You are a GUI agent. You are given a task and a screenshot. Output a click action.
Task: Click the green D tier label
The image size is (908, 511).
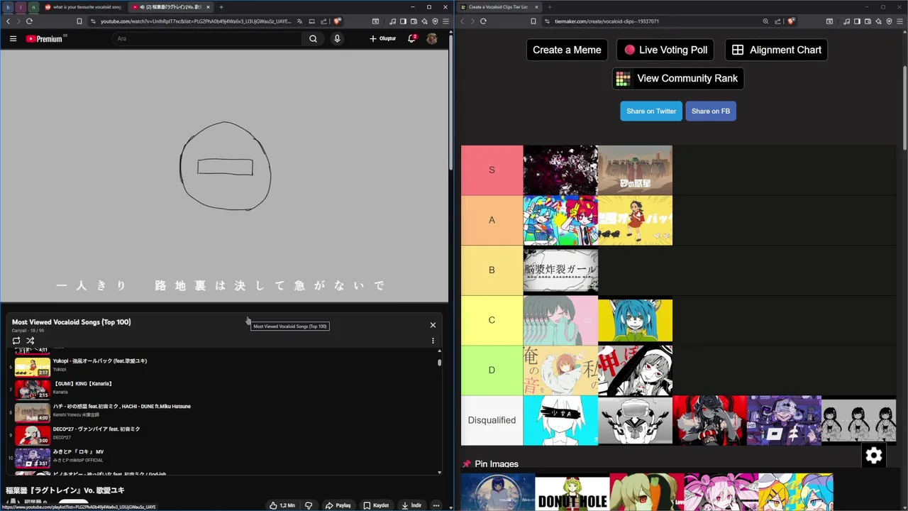(x=492, y=370)
